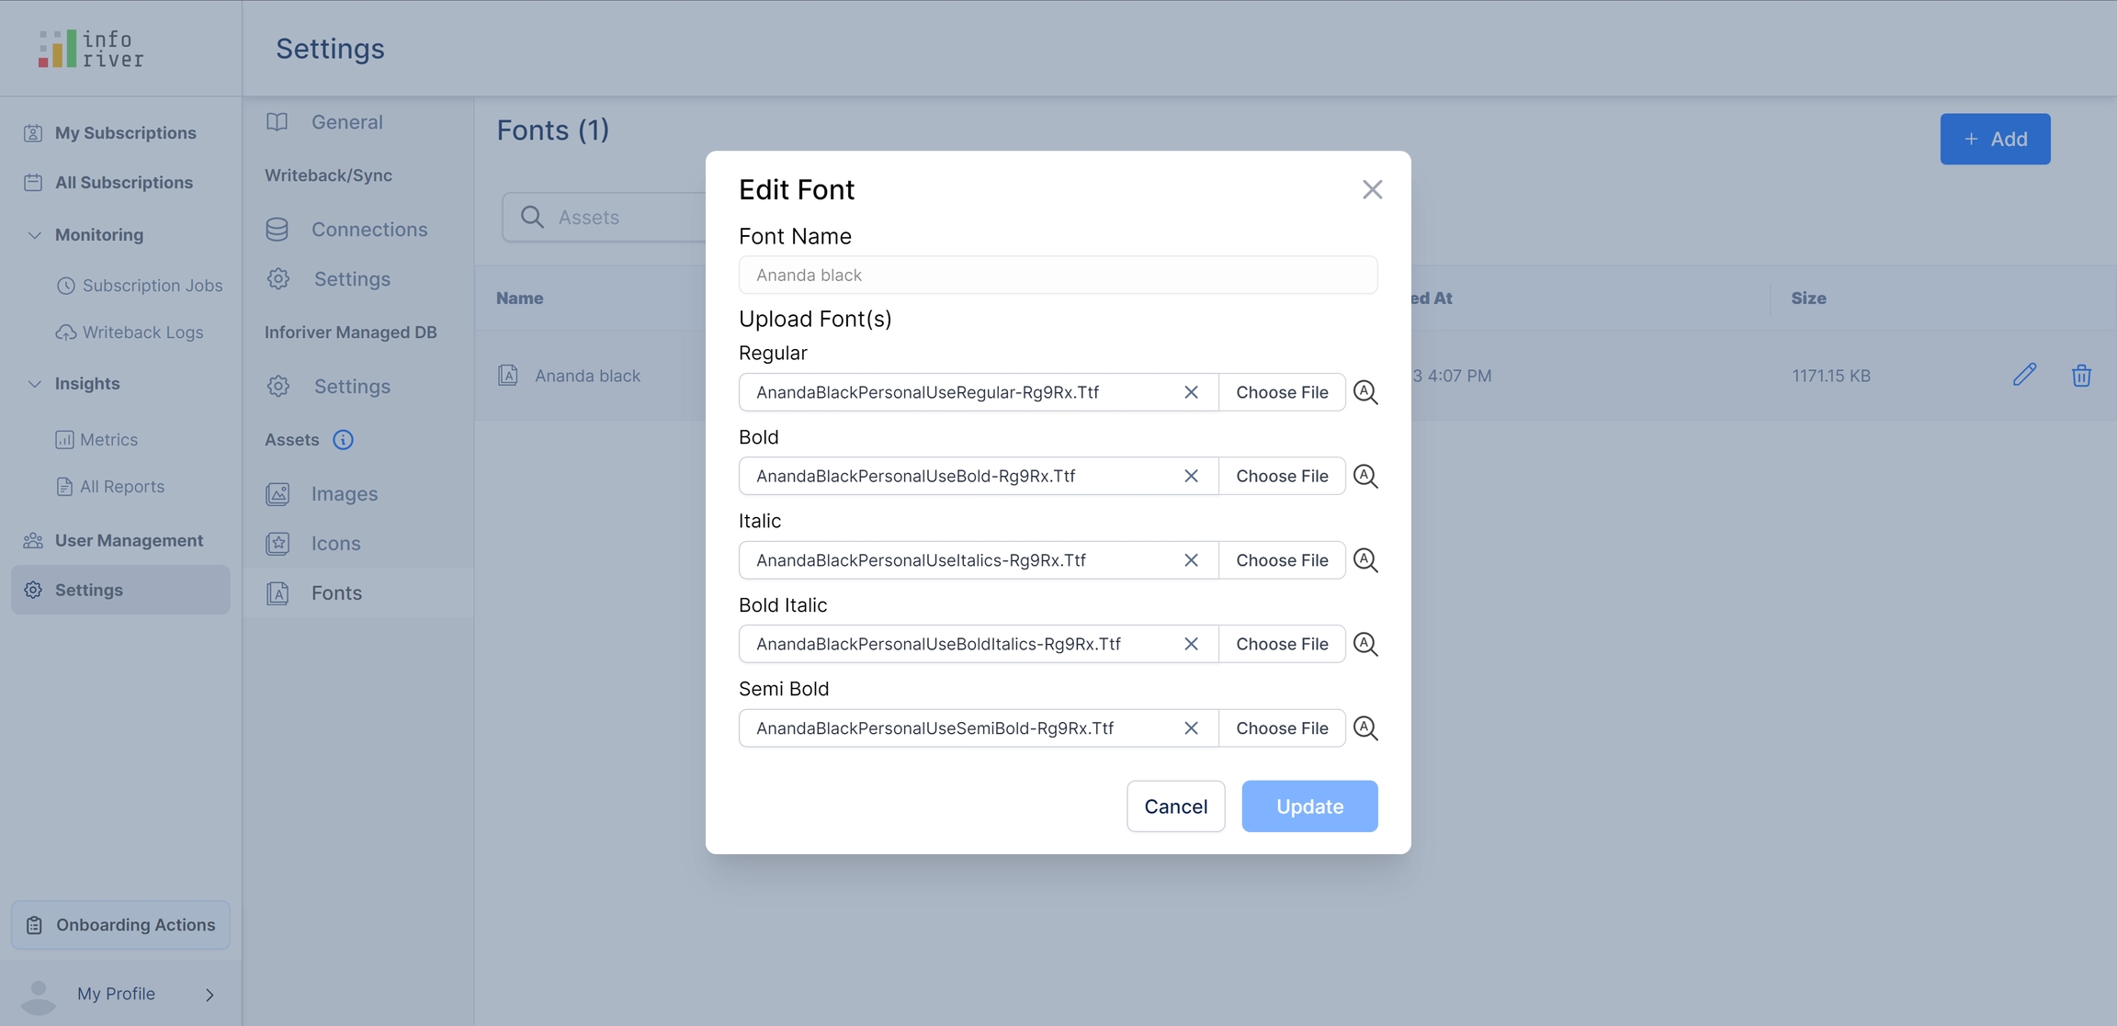Collapse the Insights section
2117x1026 pixels.
(x=34, y=384)
